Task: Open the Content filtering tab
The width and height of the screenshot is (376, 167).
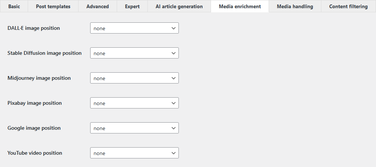Action: [348, 6]
